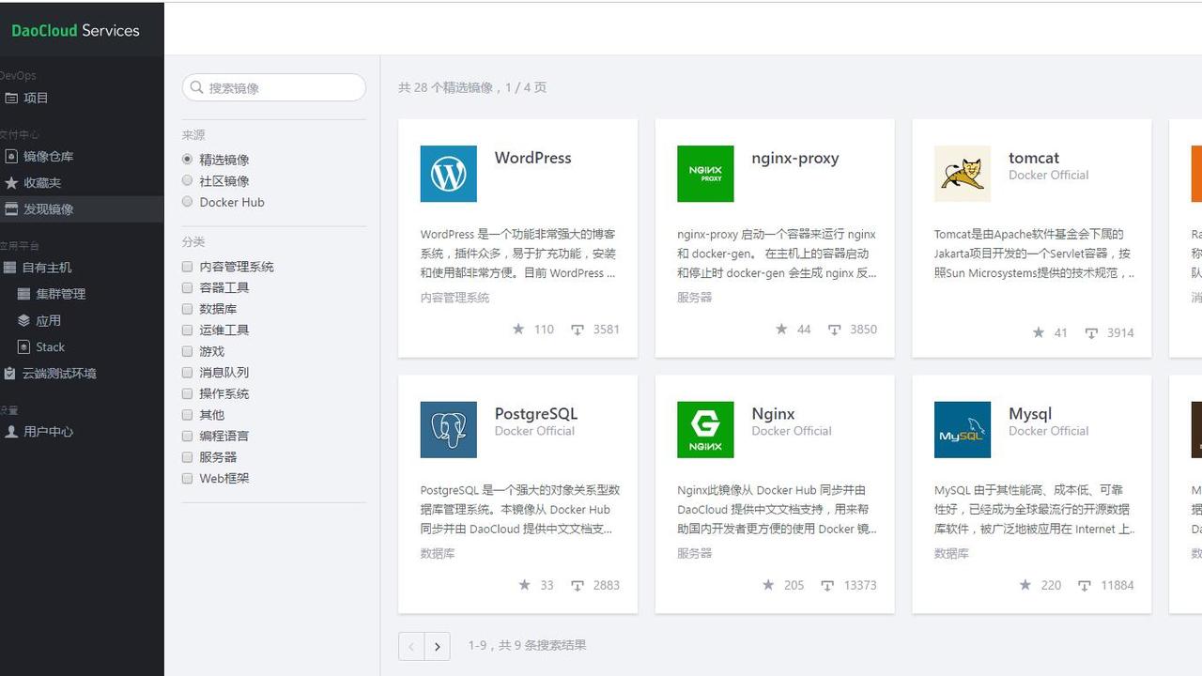The width and height of the screenshot is (1202, 676).
Task: Check the 数据库 category checkbox
Action: pos(188,309)
